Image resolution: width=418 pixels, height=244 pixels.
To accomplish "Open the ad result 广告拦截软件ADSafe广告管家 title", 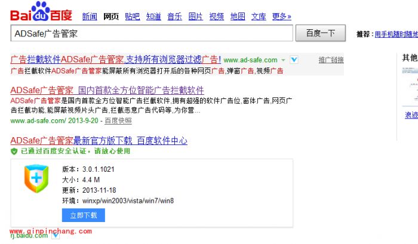I will (116, 60).
